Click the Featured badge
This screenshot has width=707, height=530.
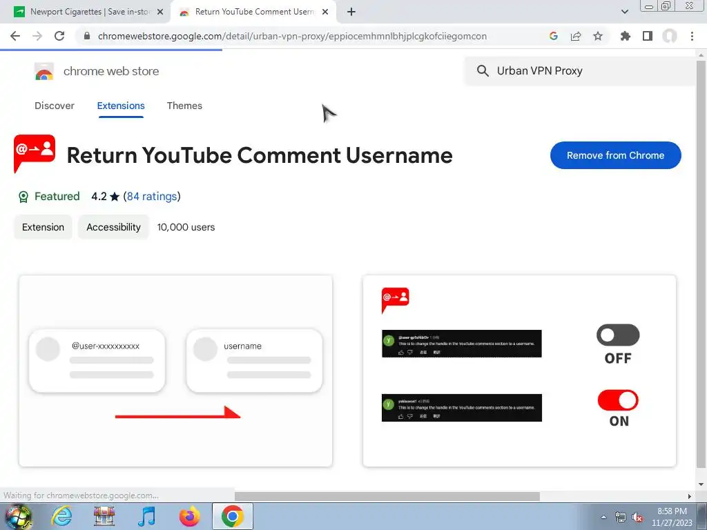point(49,197)
